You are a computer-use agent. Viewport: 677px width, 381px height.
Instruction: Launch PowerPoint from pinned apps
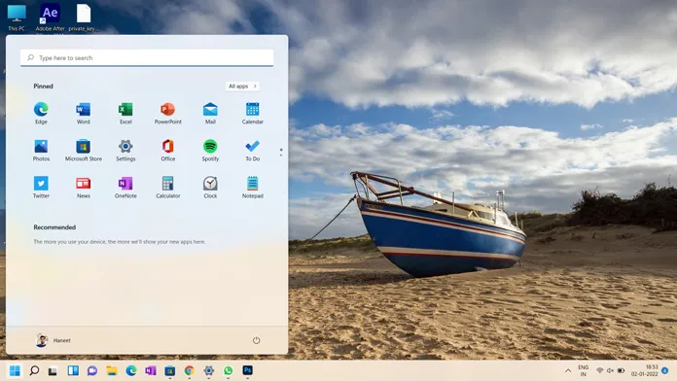(x=168, y=113)
